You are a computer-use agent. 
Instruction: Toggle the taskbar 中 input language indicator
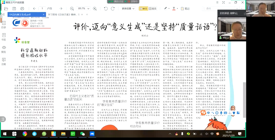coord(212,134)
